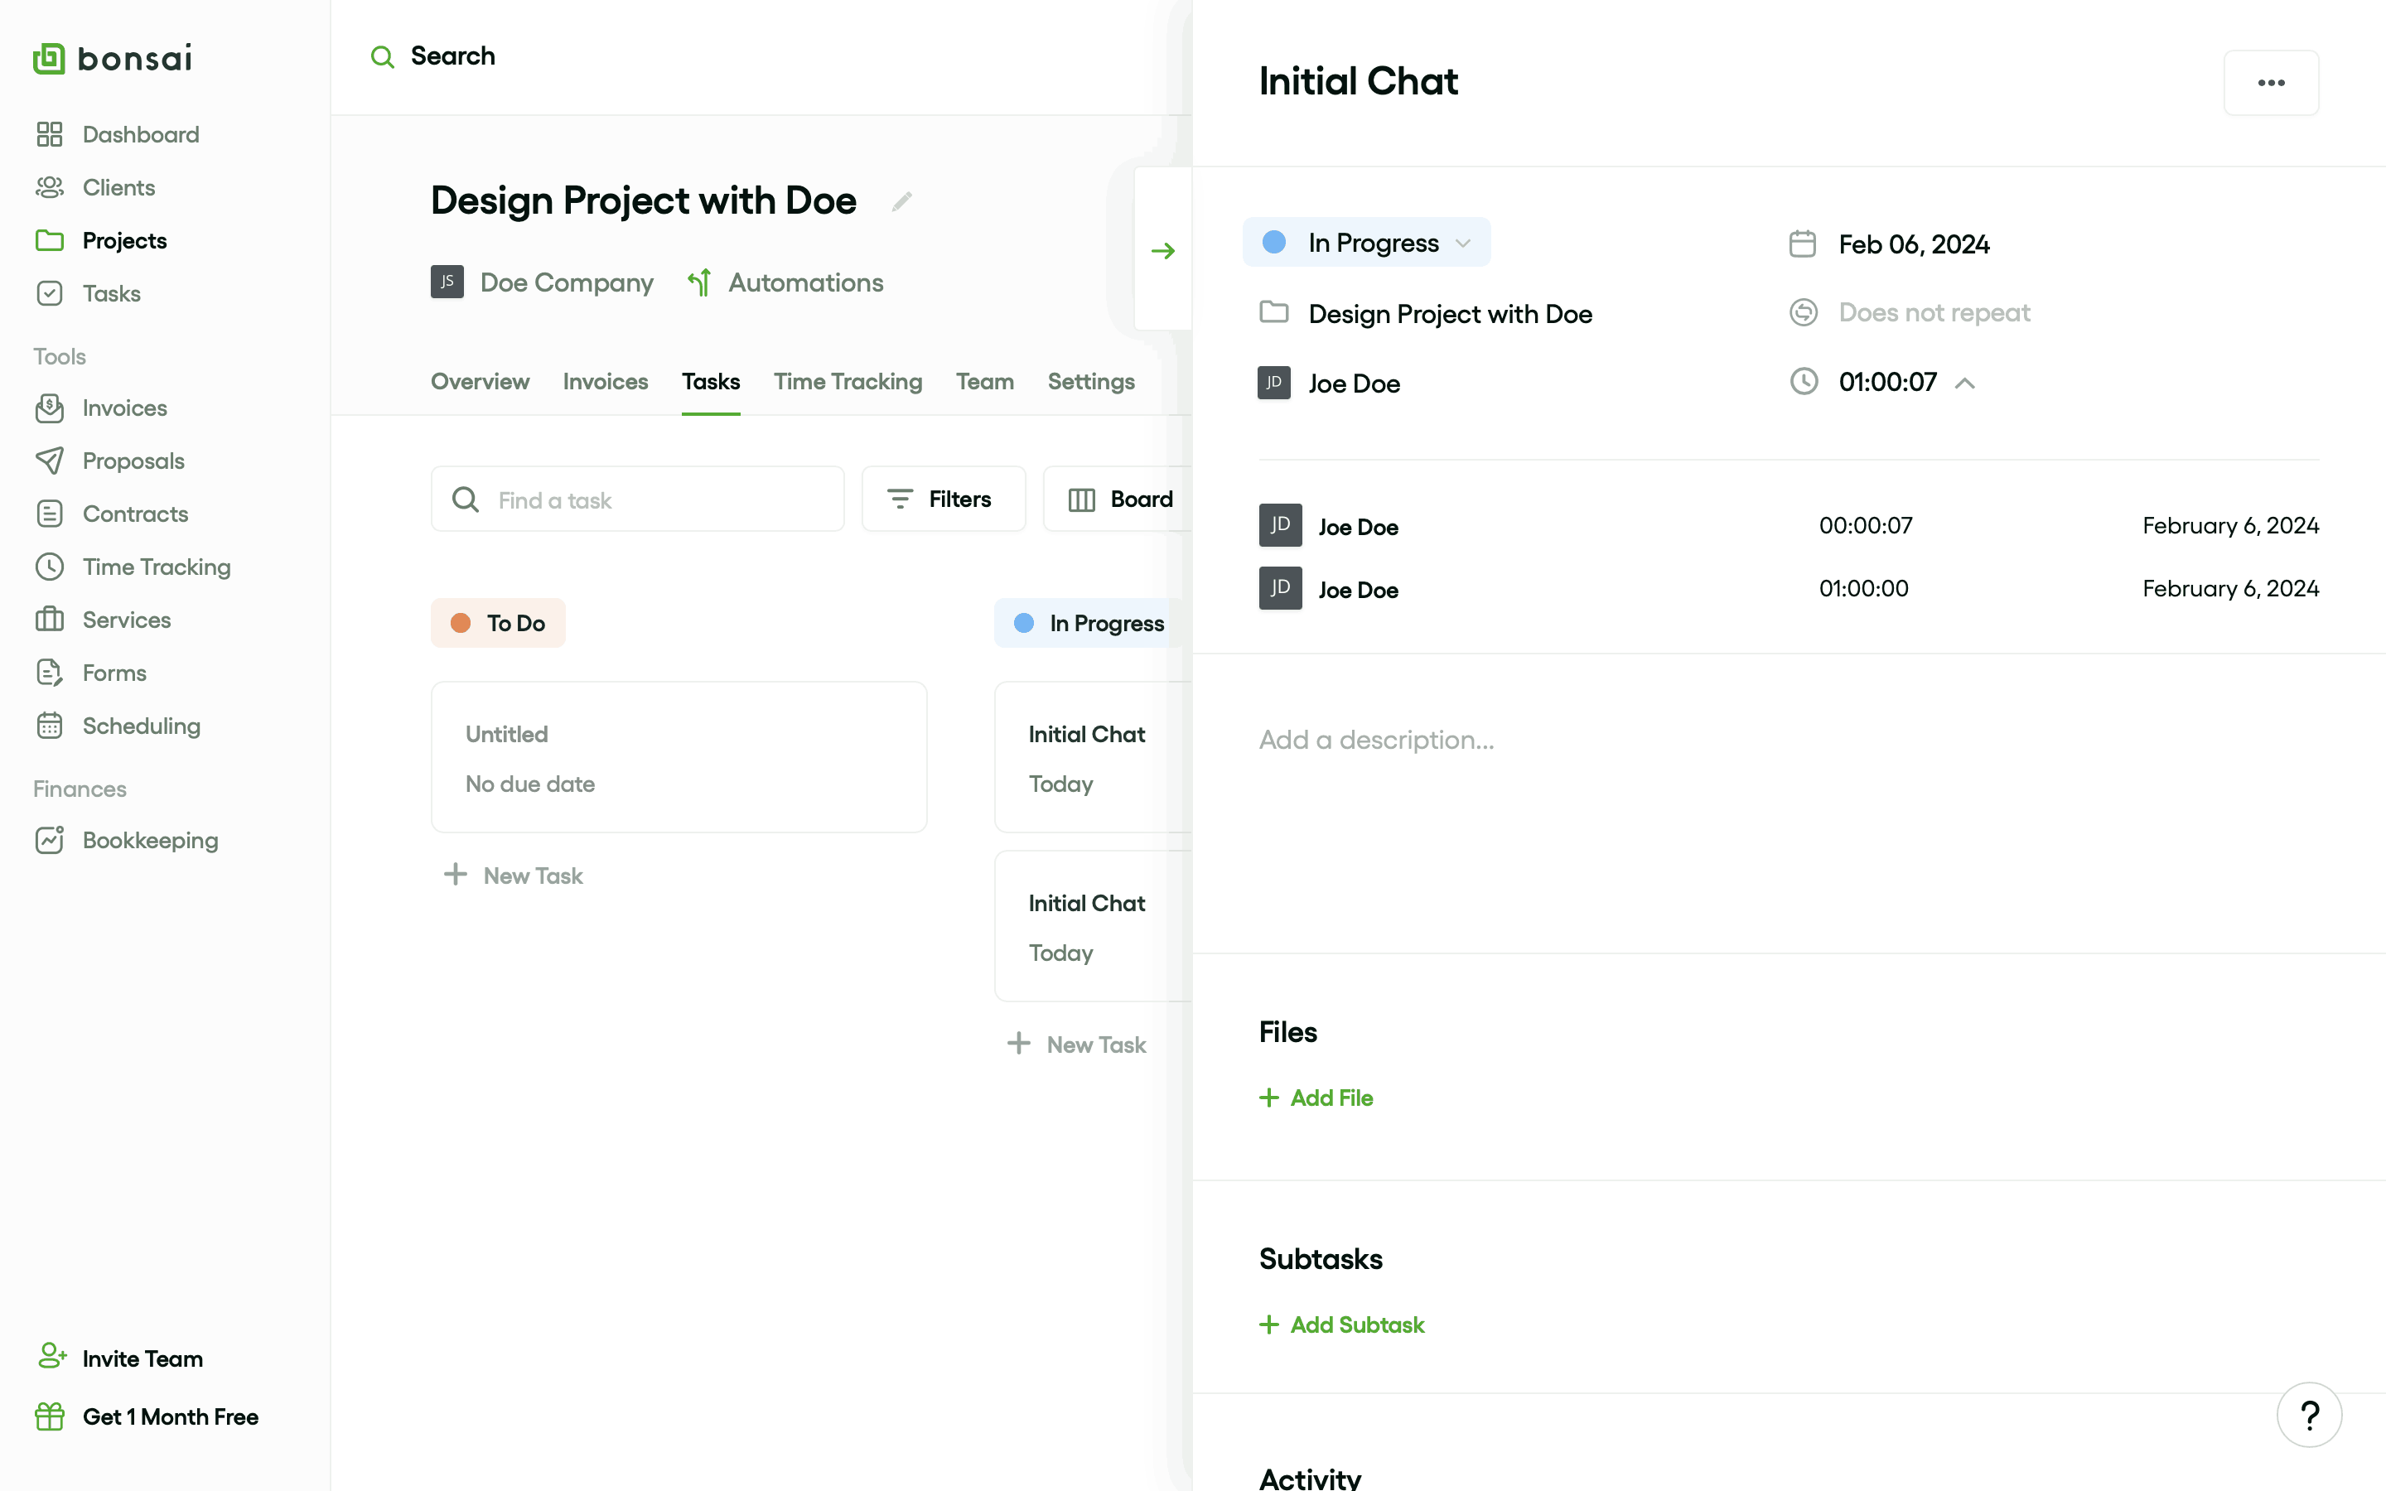Screen dimensions: 2386x1491
Task: Open the Scheduling sidebar item
Action: point(141,726)
